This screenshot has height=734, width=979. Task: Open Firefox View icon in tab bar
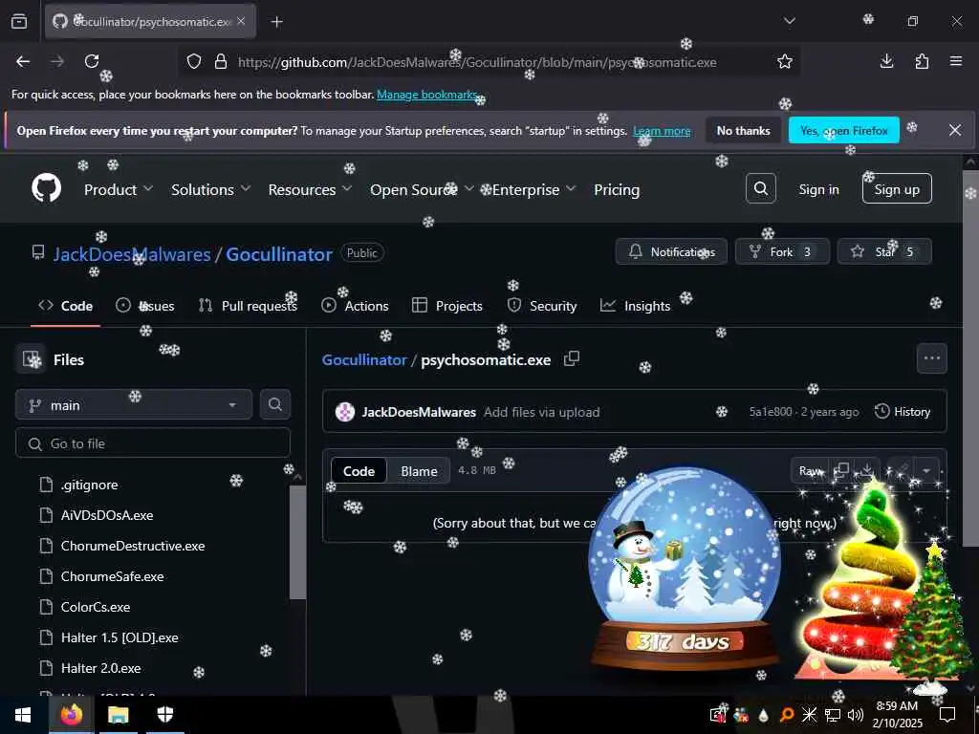pos(19,21)
